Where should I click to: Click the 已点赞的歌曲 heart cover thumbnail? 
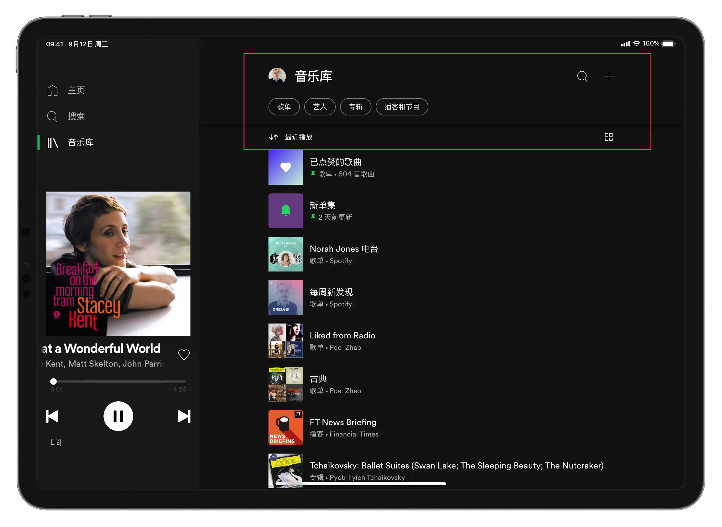pyautogui.click(x=286, y=167)
